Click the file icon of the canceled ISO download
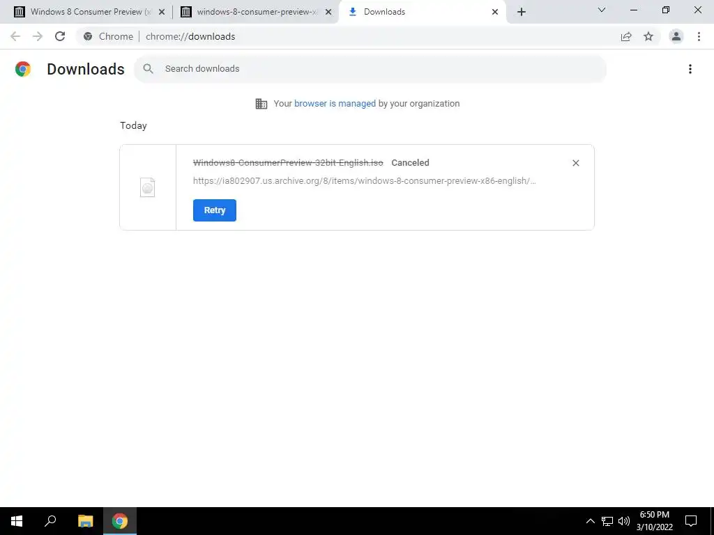Viewport: 714px width, 535px height. tap(148, 187)
